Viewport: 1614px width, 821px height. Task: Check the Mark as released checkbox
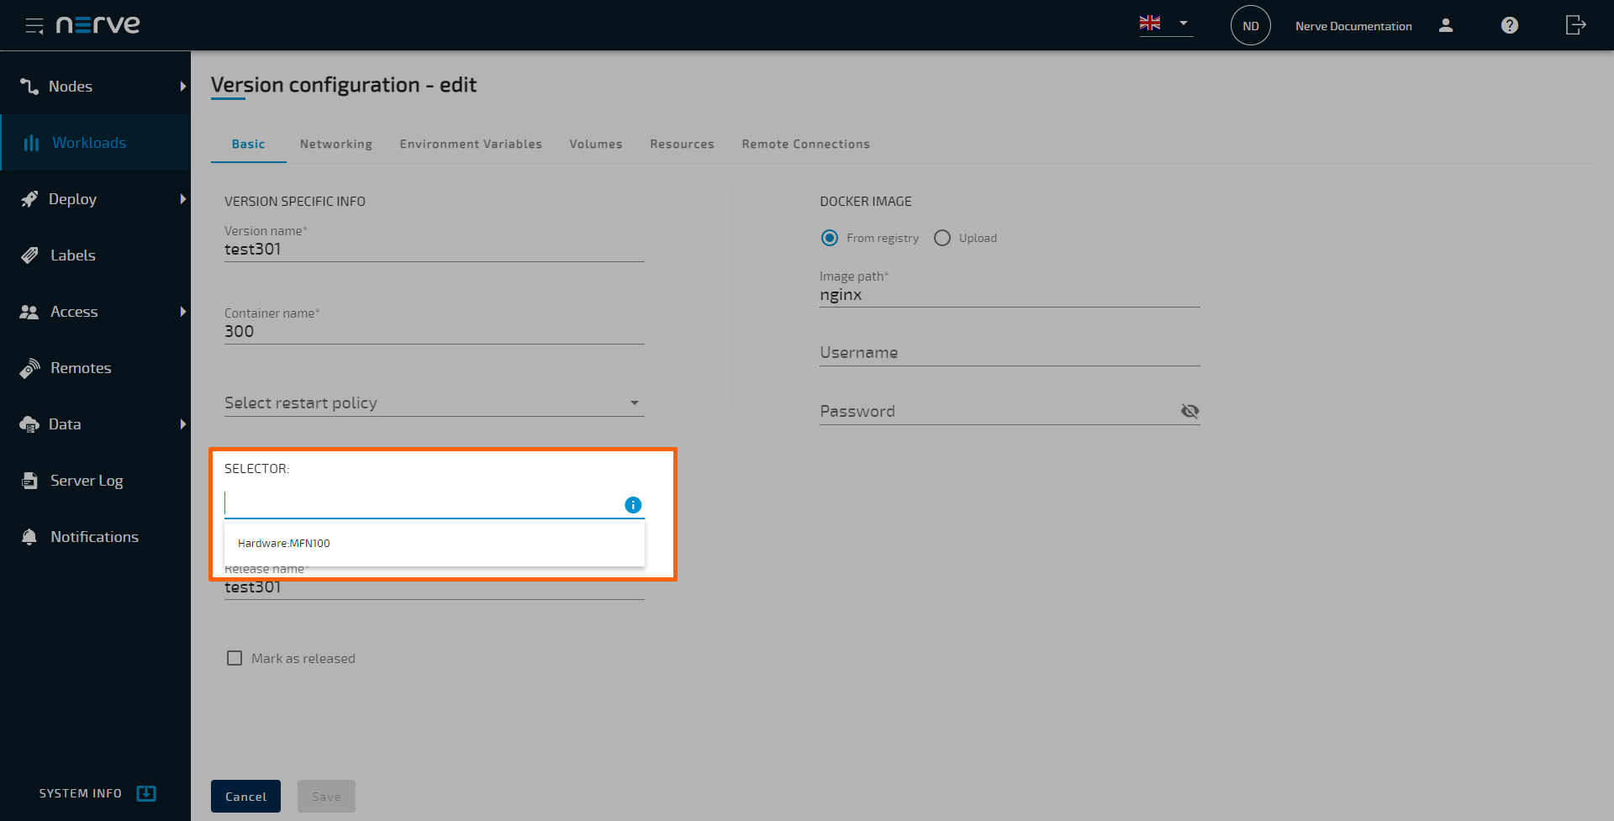click(x=235, y=658)
